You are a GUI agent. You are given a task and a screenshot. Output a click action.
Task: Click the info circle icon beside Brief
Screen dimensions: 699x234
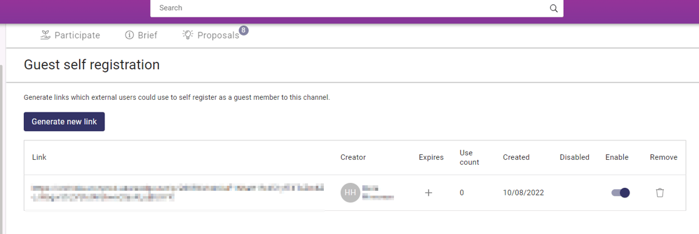[x=129, y=35]
